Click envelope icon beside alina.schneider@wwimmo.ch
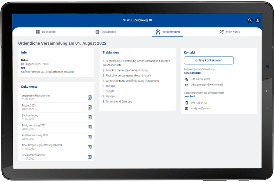The height and width of the screenshot is (182, 274). pyautogui.click(x=187, y=85)
